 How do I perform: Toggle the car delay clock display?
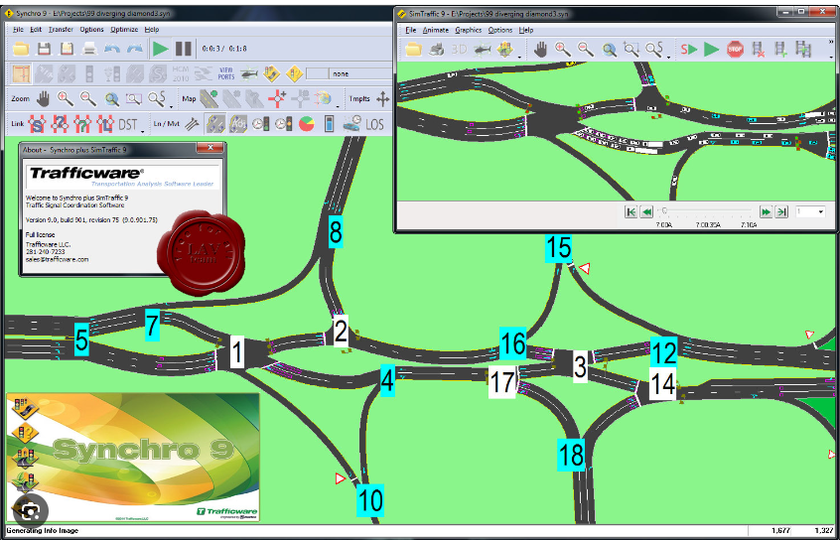coord(351,124)
